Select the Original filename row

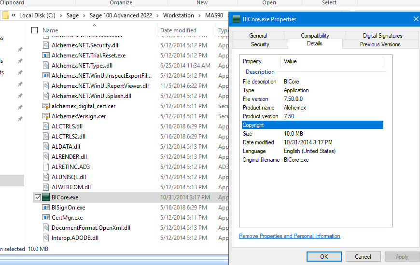pyautogui.click(x=313, y=160)
